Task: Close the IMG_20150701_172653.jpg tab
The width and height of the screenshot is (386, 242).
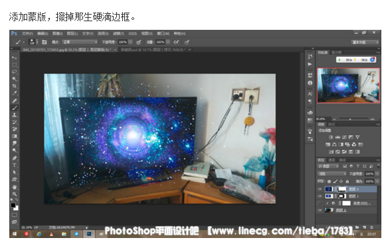Action: (115, 50)
